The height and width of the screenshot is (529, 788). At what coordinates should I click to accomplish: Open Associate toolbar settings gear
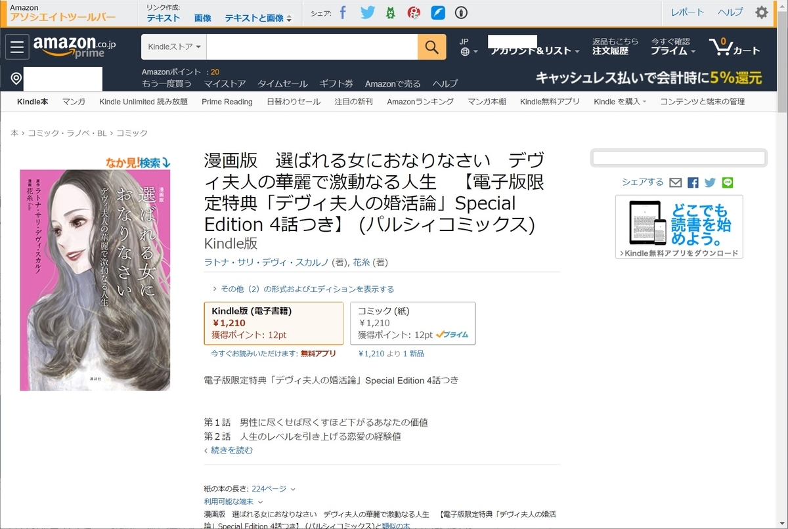click(x=762, y=12)
